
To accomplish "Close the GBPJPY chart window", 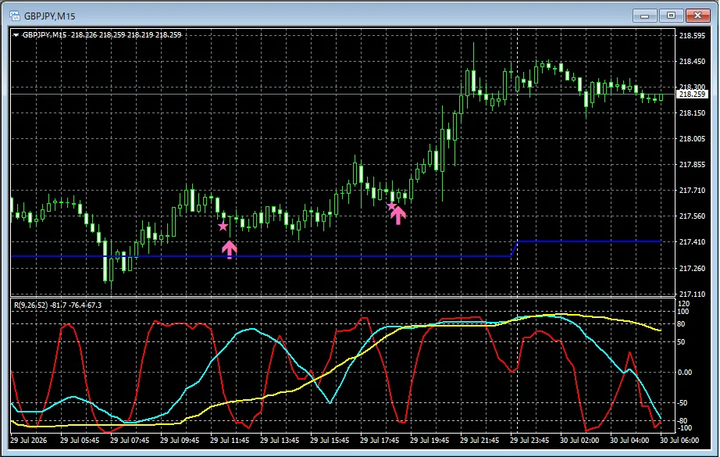I will pos(697,16).
